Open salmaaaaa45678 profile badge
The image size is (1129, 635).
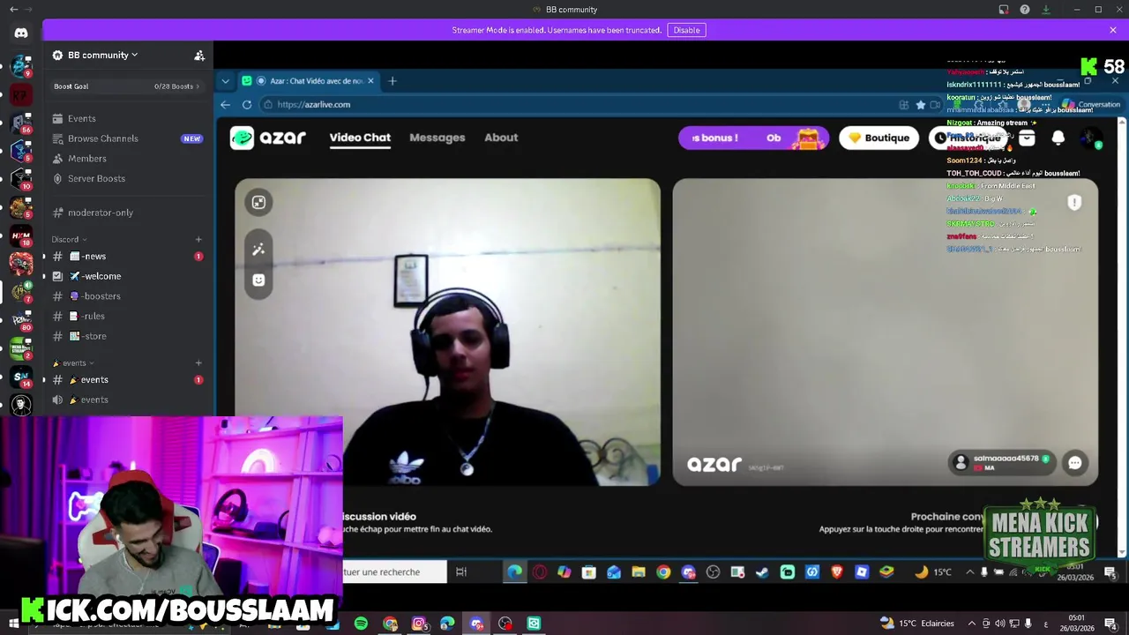click(1002, 462)
